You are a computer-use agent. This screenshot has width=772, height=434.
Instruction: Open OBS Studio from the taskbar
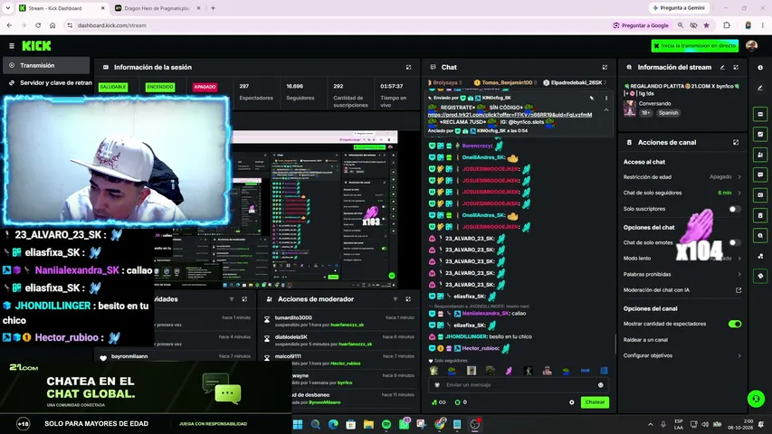(474, 424)
